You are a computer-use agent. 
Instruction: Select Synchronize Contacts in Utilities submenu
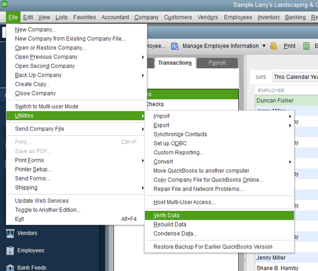(180, 135)
